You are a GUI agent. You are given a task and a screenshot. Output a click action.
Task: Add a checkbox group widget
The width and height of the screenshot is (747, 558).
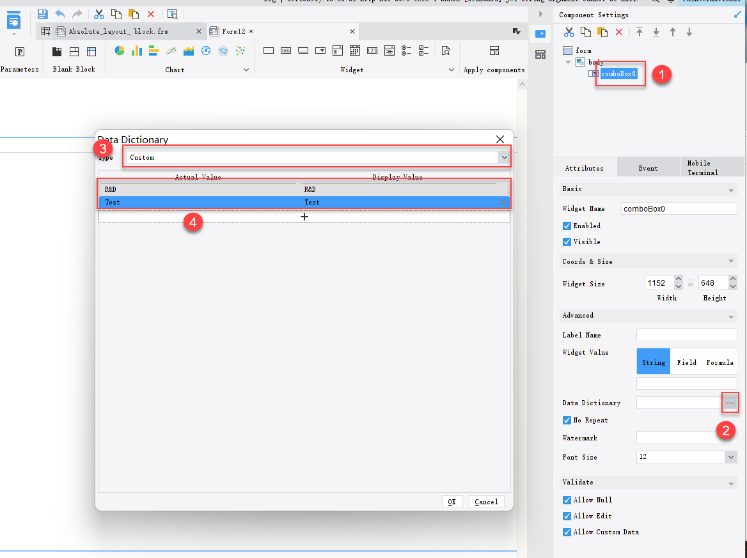[423, 50]
